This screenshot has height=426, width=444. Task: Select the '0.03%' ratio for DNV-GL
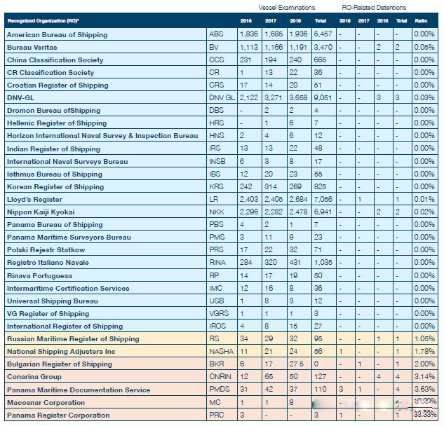point(424,97)
